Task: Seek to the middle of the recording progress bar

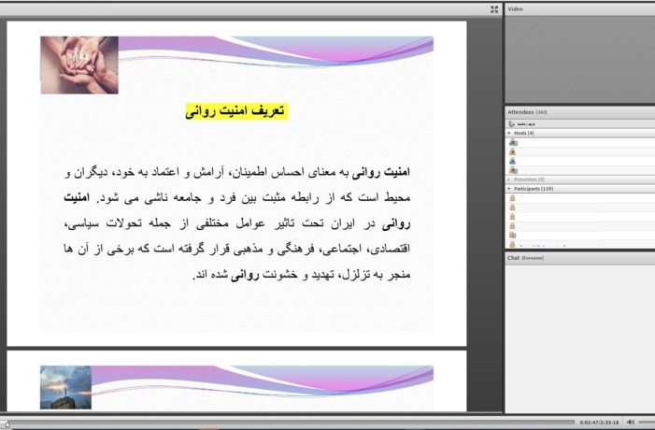Action: point(290,423)
